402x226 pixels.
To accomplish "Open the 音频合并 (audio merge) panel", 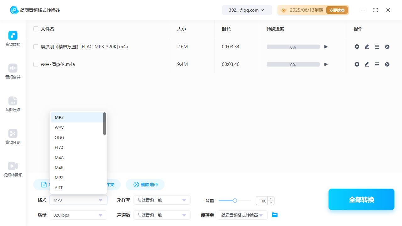I will point(13,72).
